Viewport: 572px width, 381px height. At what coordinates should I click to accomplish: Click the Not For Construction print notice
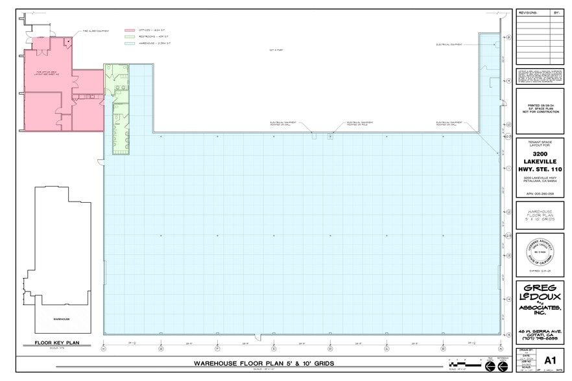(x=542, y=107)
